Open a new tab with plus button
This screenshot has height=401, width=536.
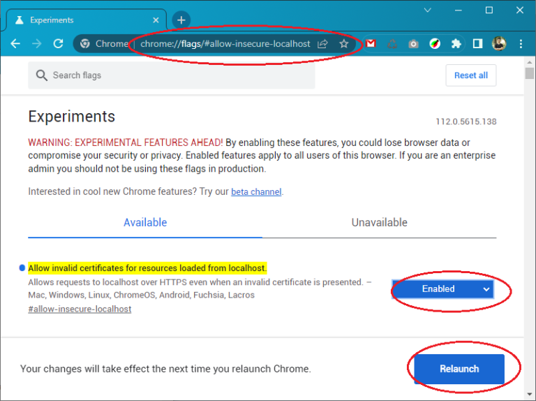pyautogui.click(x=181, y=20)
